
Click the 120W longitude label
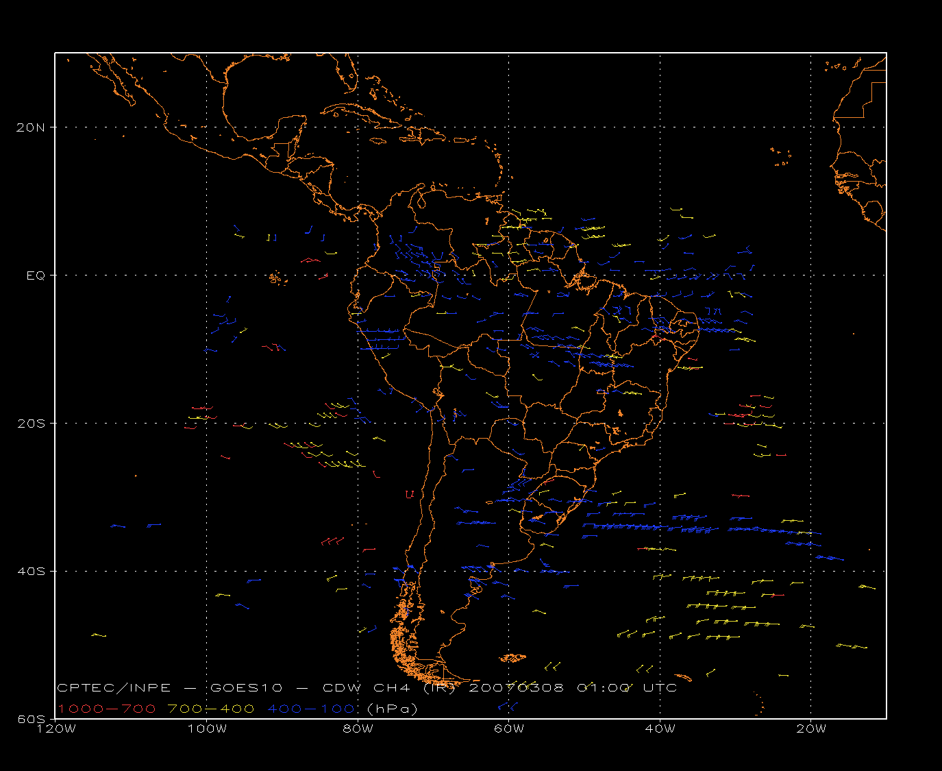55,729
